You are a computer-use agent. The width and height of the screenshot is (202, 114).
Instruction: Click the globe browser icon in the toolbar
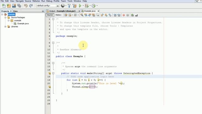tap(63, 6)
